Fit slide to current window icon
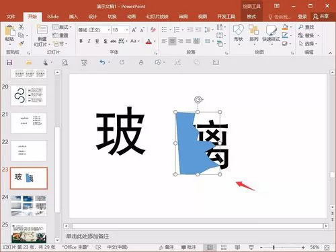This screenshot has height=252, width=336. (x=327, y=247)
